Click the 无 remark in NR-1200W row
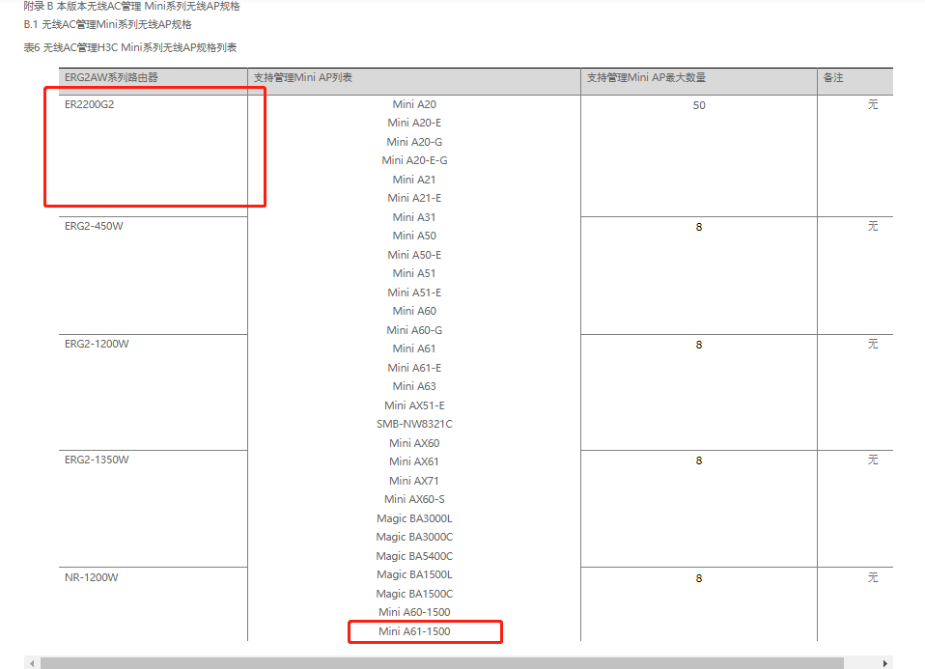This screenshot has height=669, width=925. (x=873, y=577)
